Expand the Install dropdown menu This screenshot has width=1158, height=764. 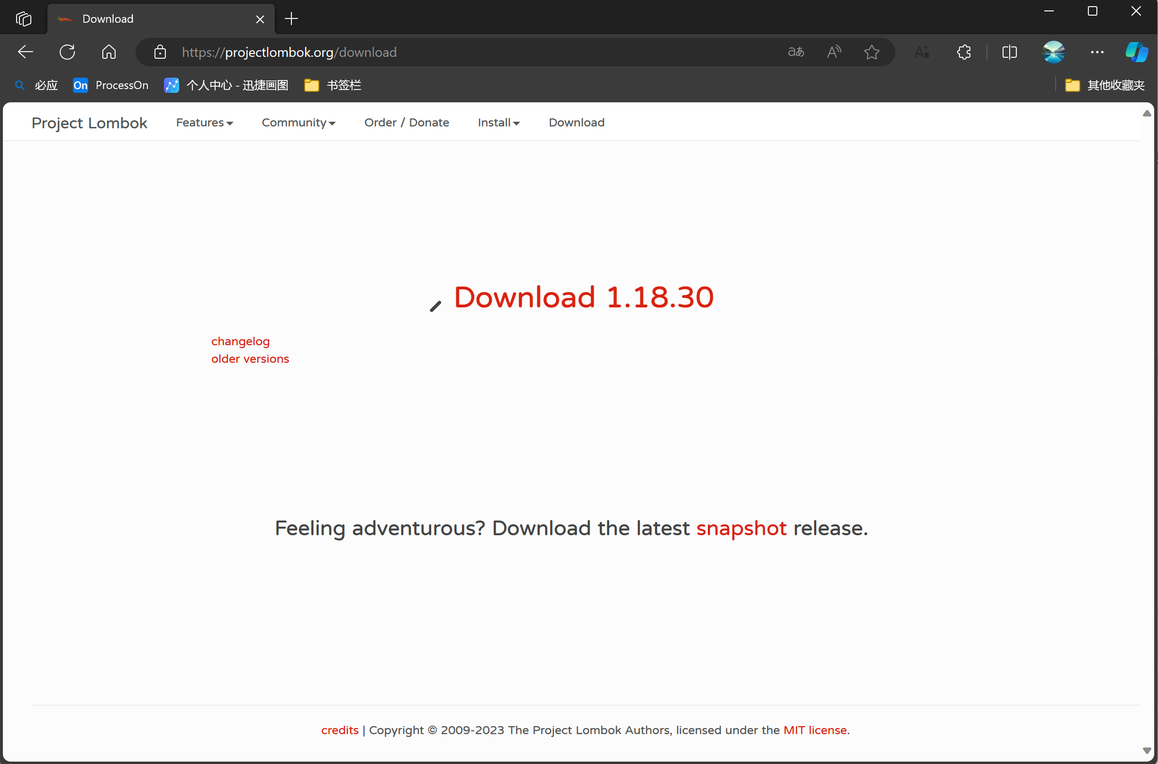498,122
